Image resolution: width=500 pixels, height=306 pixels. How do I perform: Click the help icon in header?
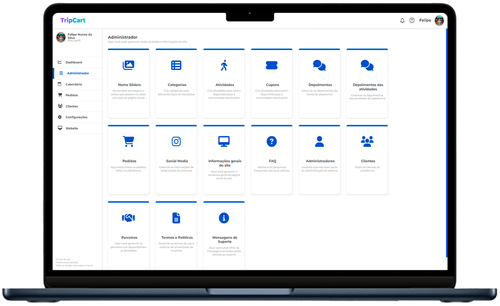tap(412, 20)
